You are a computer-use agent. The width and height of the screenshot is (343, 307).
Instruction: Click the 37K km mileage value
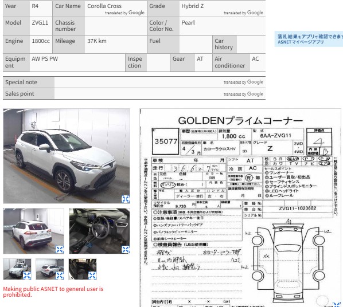[x=97, y=41]
